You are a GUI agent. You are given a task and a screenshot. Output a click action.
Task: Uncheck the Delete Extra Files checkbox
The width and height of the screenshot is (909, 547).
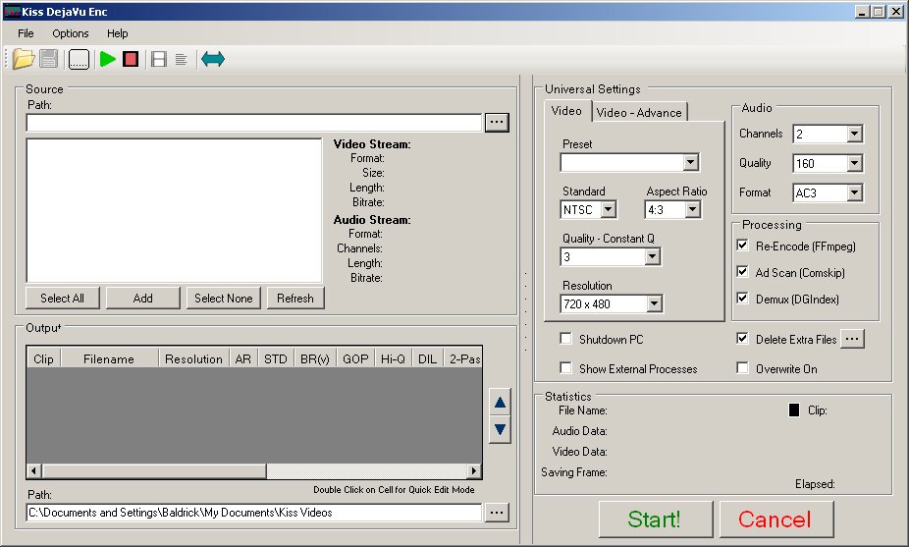pyautogui.click(x=742, y=338)
